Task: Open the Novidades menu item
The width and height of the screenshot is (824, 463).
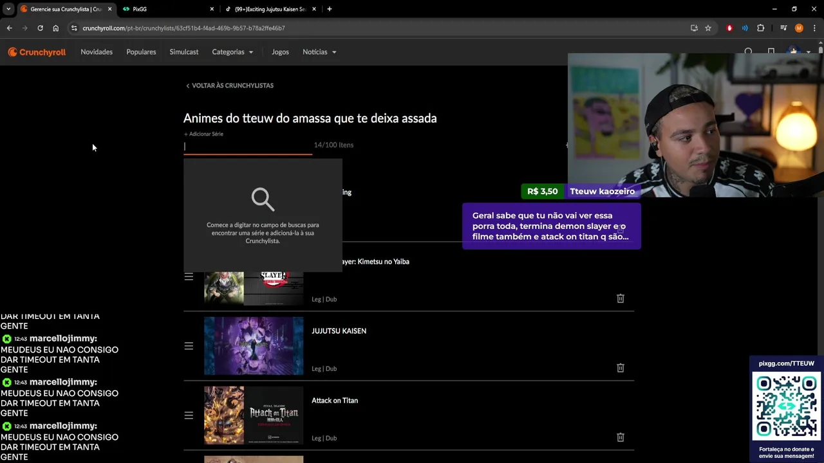Action: click(x=97, y=52)
